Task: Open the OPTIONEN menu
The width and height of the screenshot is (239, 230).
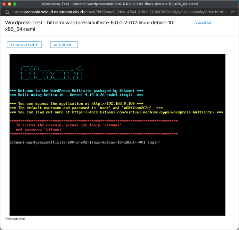Action: pyautogui.click(x=64, y=45)
